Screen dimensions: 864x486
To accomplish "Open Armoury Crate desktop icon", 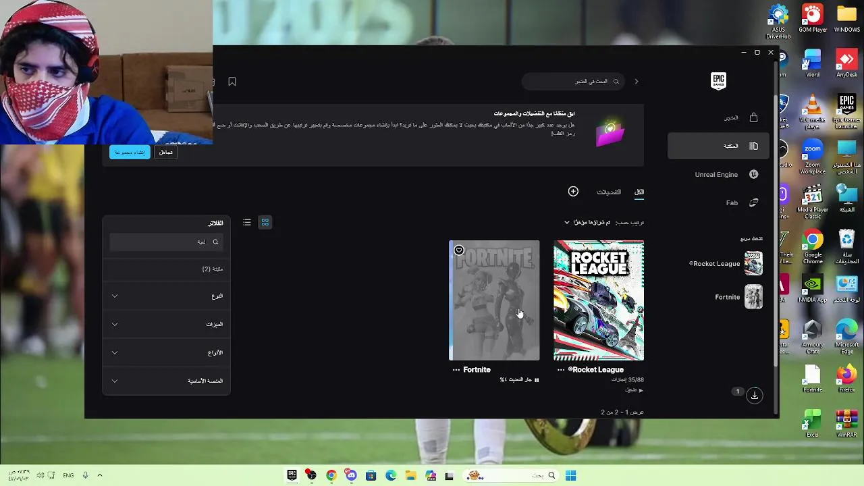I will click(813, 336).
